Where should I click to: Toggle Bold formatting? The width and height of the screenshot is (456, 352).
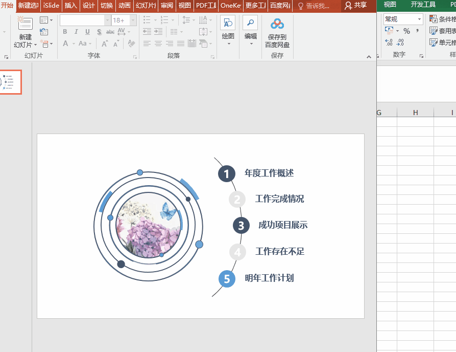65,32
